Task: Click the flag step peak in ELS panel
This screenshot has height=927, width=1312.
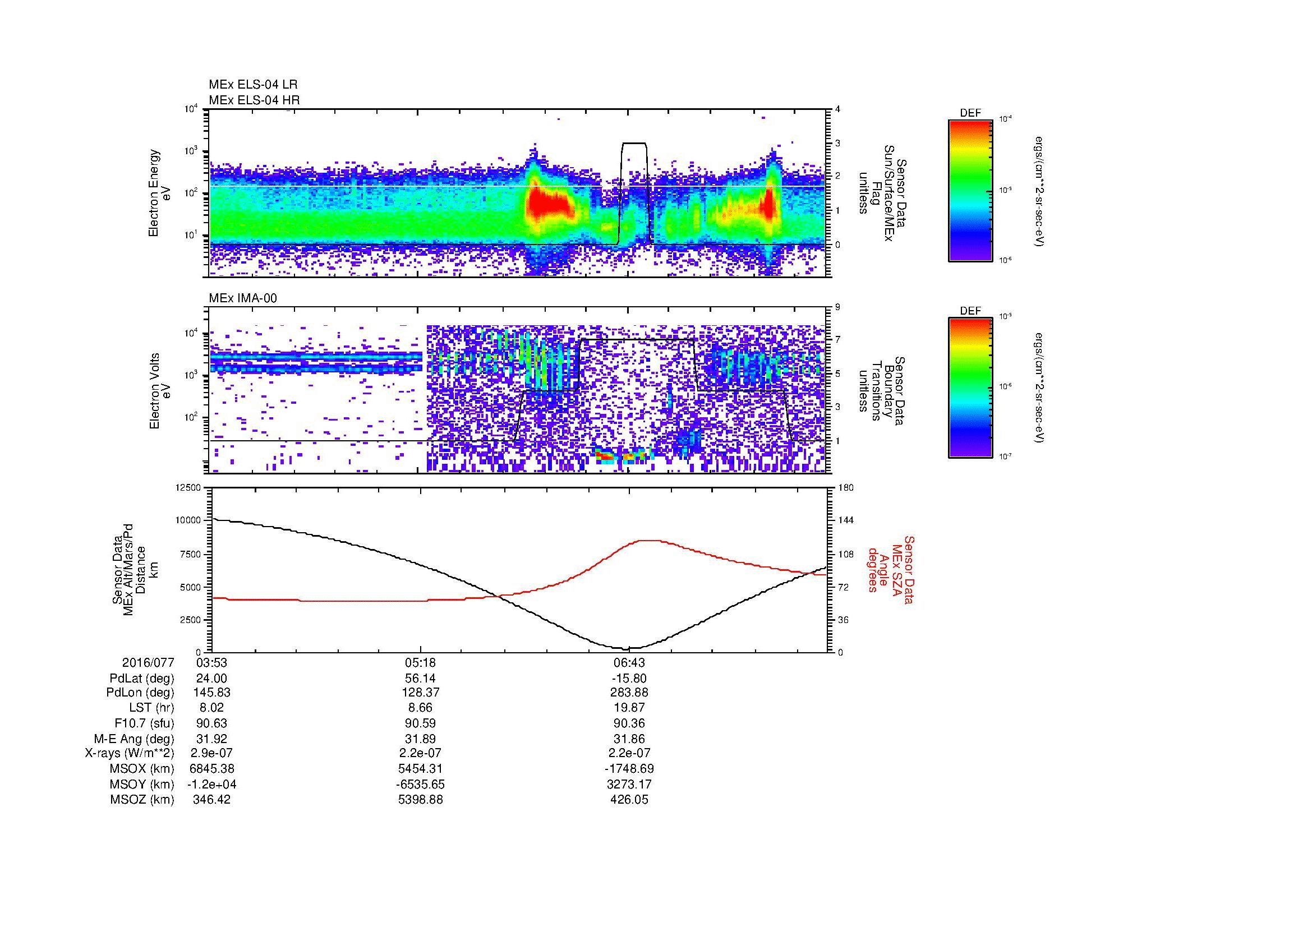Action: (634, 143)
